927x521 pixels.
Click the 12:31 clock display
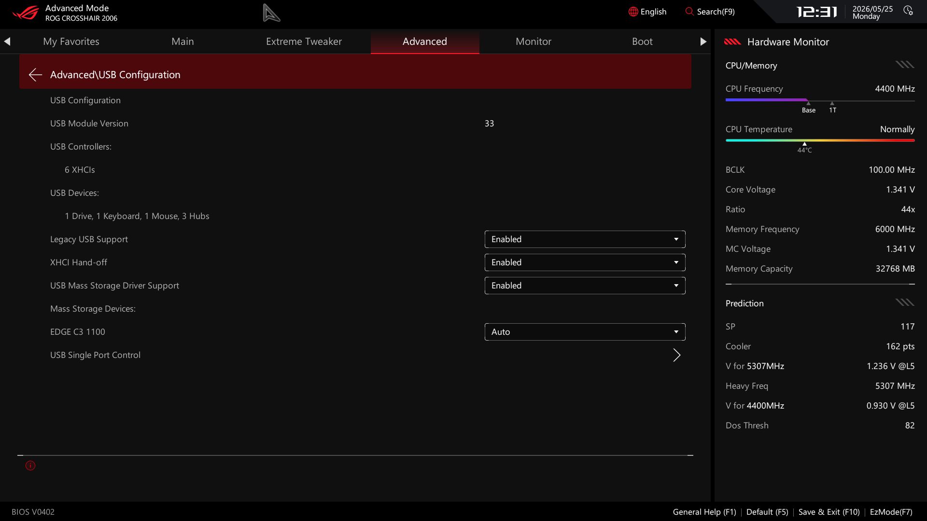point(816,12)
